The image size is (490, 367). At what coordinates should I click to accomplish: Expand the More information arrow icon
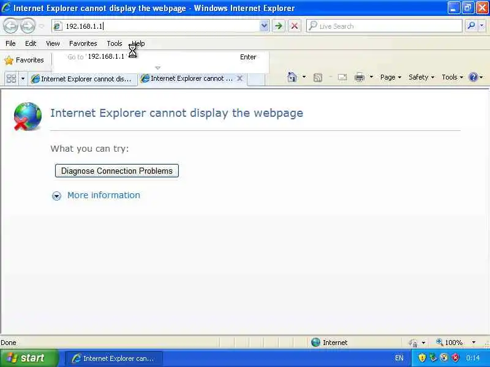click(x=56, y=196)
